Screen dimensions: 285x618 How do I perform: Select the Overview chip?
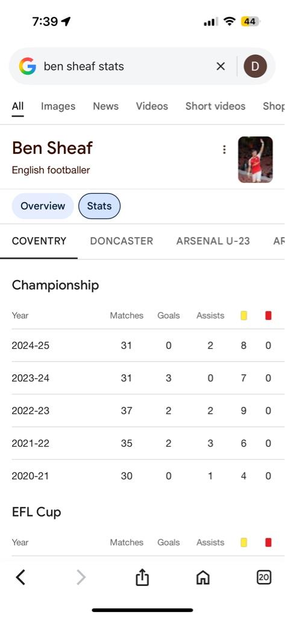coord(43,206)
